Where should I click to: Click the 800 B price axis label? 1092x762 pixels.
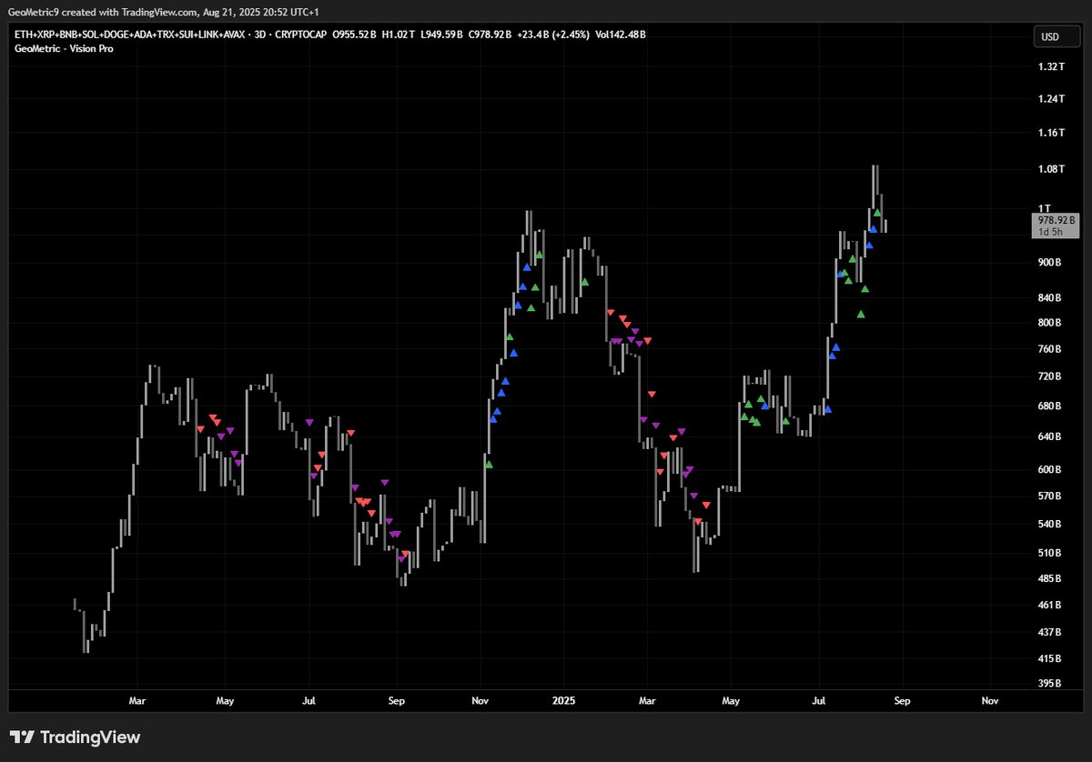pos(1050,323)
